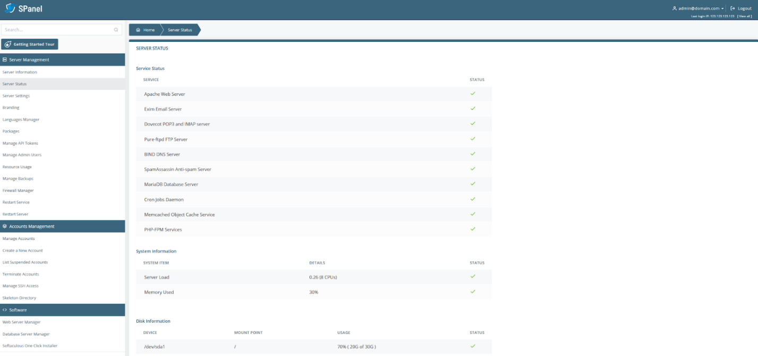Click the Server Management server icon
This screenshot has width=758, height=356.
point(5,59)
